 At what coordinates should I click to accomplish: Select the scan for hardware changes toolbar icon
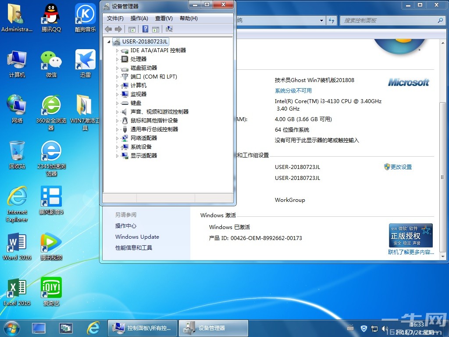(170, 29)
